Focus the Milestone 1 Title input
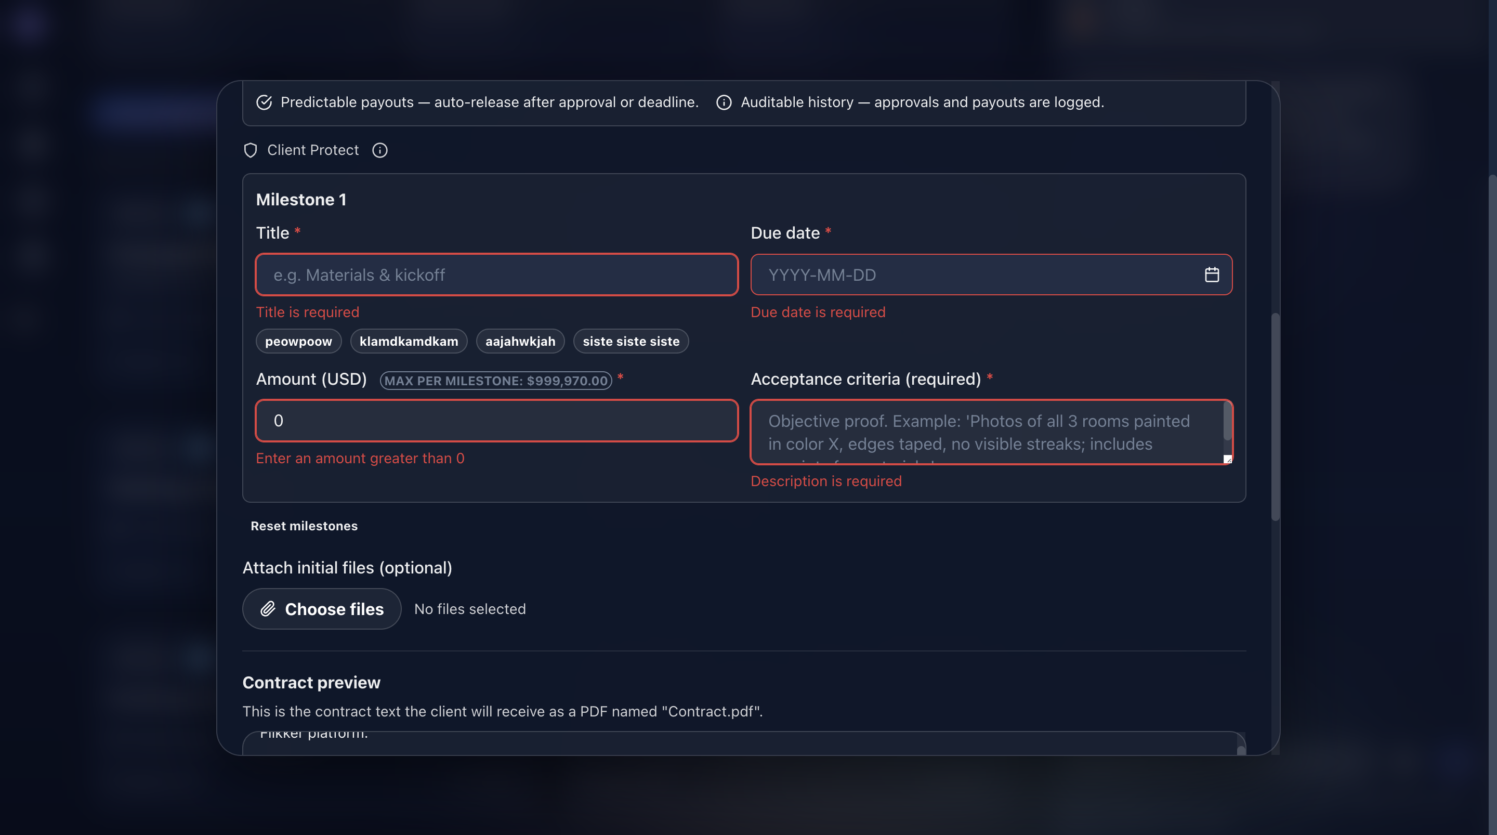This screenshot has width=1497, height=835. 496,275
